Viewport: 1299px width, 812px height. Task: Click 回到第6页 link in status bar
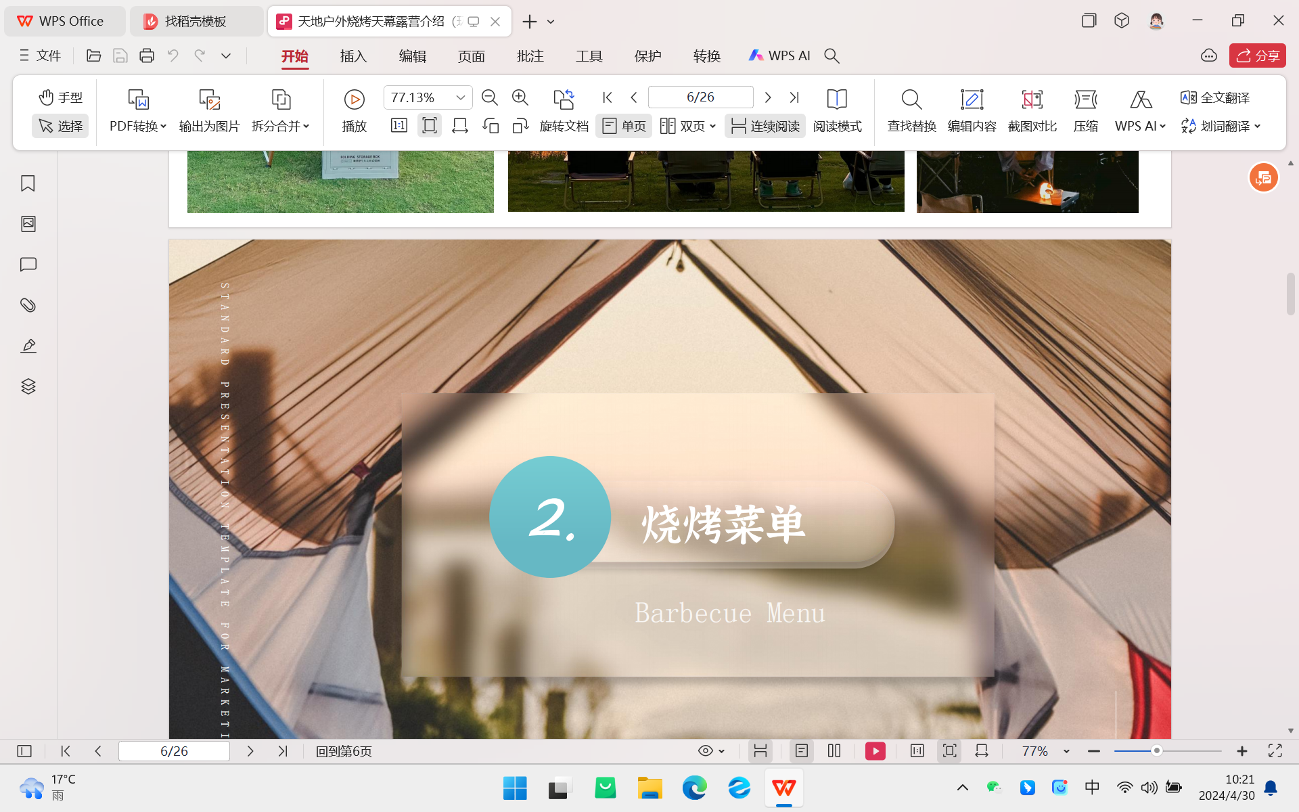(344, 751)
